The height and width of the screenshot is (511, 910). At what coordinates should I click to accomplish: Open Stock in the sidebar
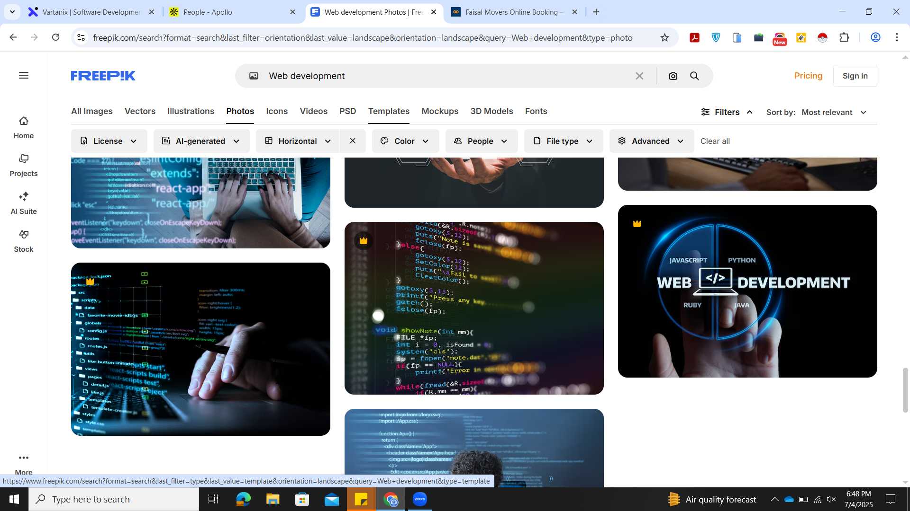[24, 241]
